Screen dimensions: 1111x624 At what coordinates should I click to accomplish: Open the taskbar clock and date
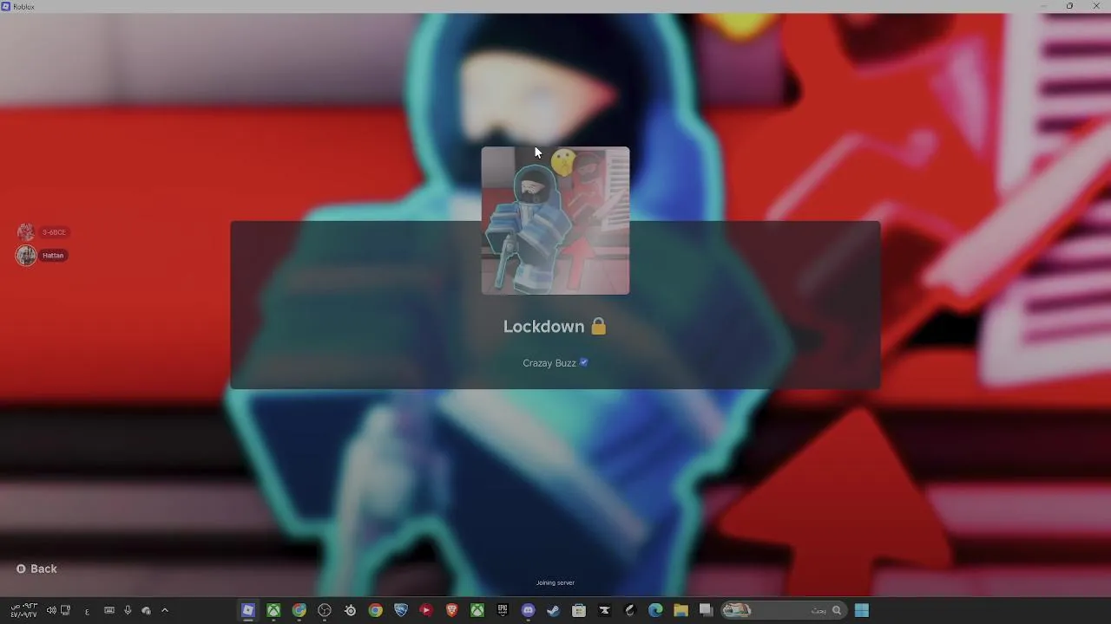[23, 610]
